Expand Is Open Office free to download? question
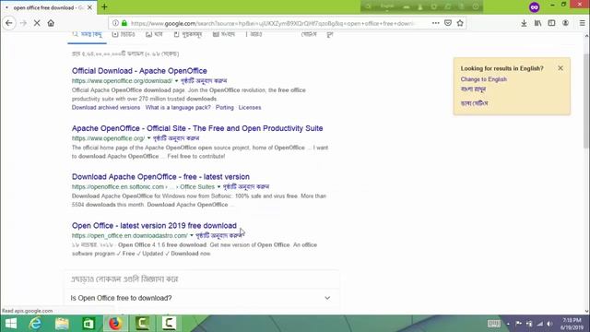 201,298
